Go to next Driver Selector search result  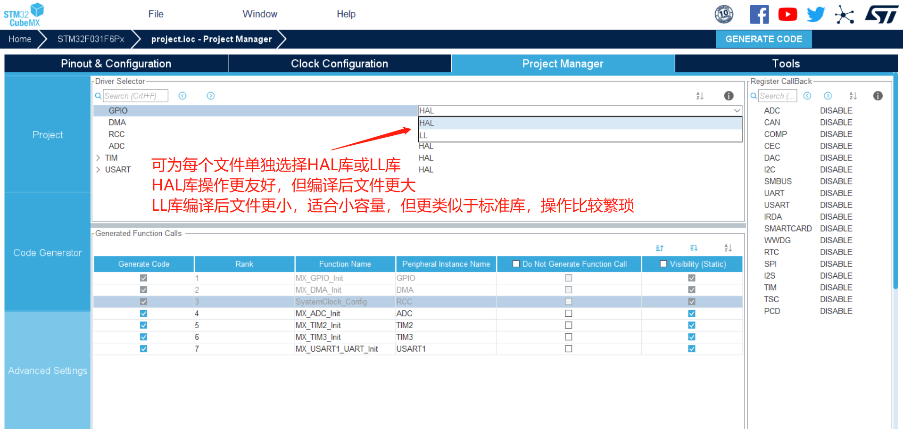tap(211, 96)
